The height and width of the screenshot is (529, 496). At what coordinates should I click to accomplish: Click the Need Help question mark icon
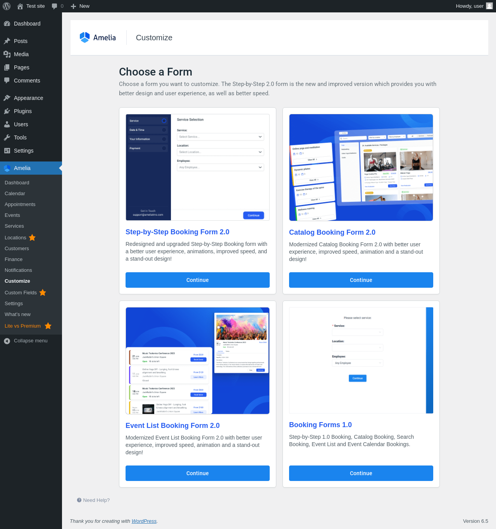(79, 500)
